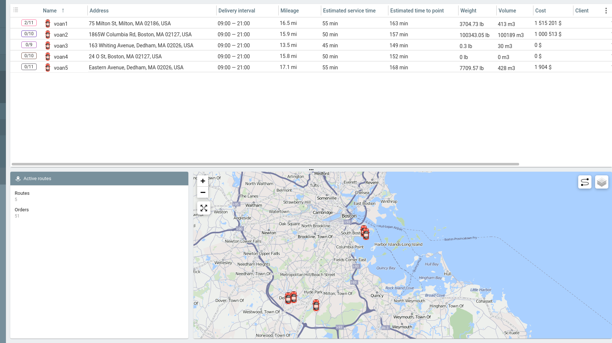
Task: Click the map zoom in plus button
Action: tap(203, 181)
